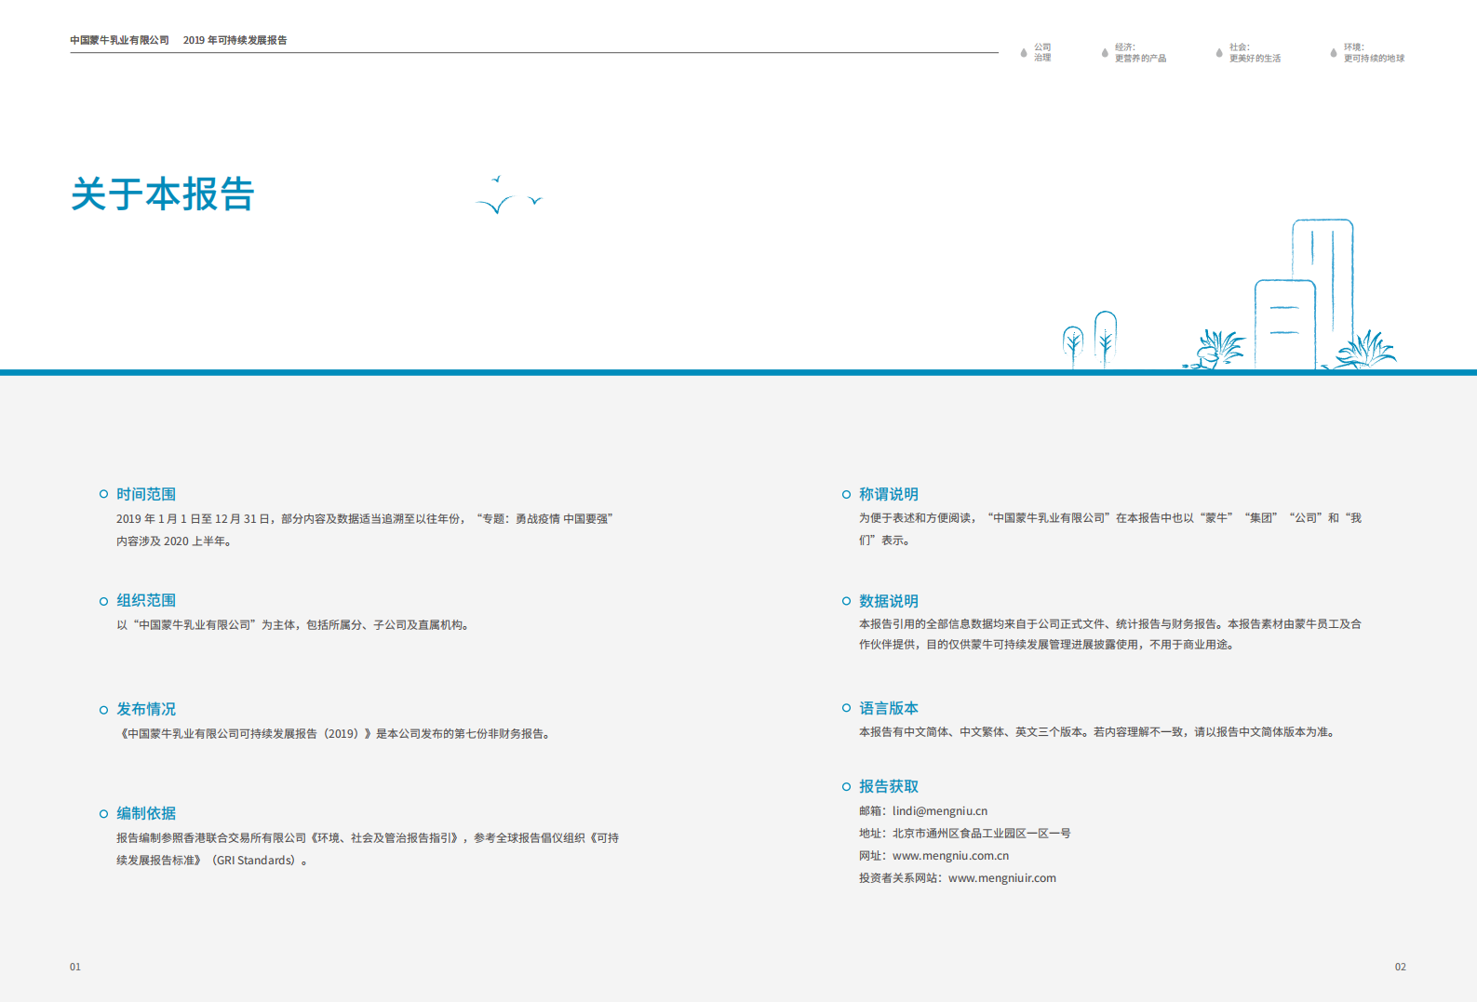Click the 数据说明 section heading

[888, 601]
